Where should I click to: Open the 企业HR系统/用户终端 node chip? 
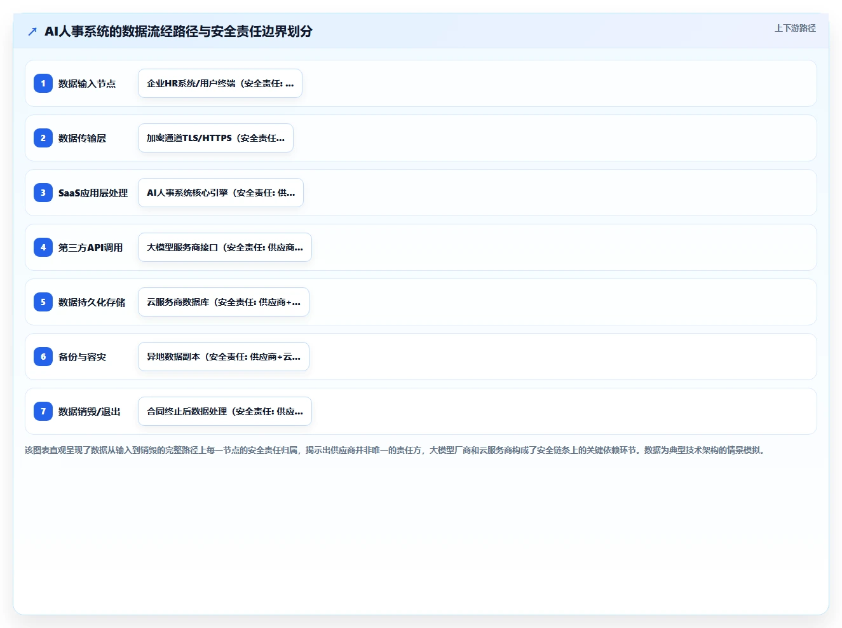click(220, 83)
